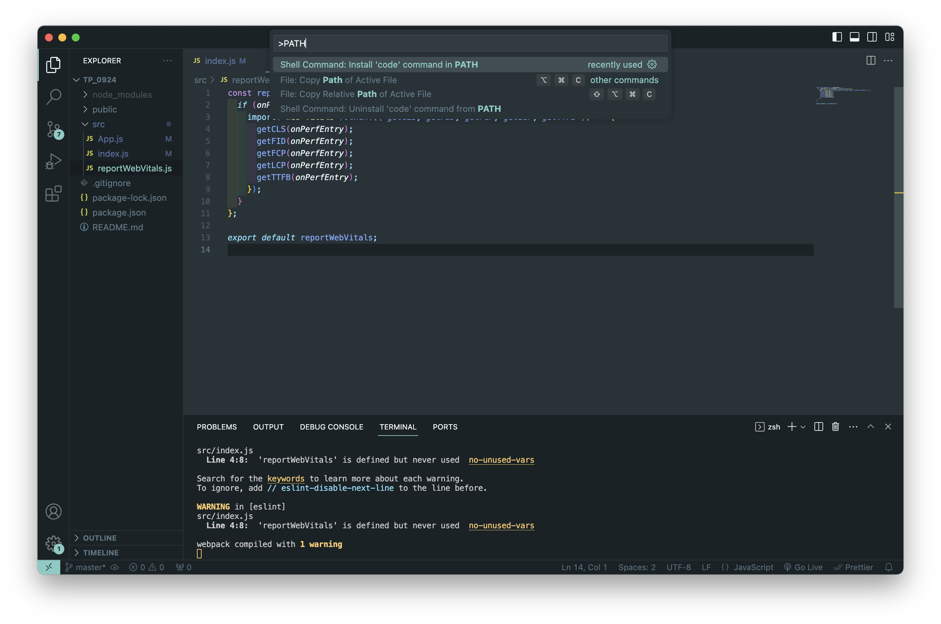Viewport: 941px width, 624px height.
Task: Click the Prettier status bar item
Action: (853, 567)
